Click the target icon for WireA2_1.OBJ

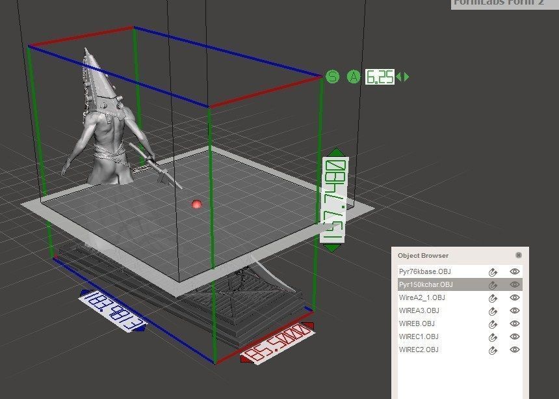(x=493, y=298)
